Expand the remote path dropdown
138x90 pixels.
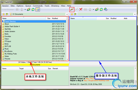point(135,14)
